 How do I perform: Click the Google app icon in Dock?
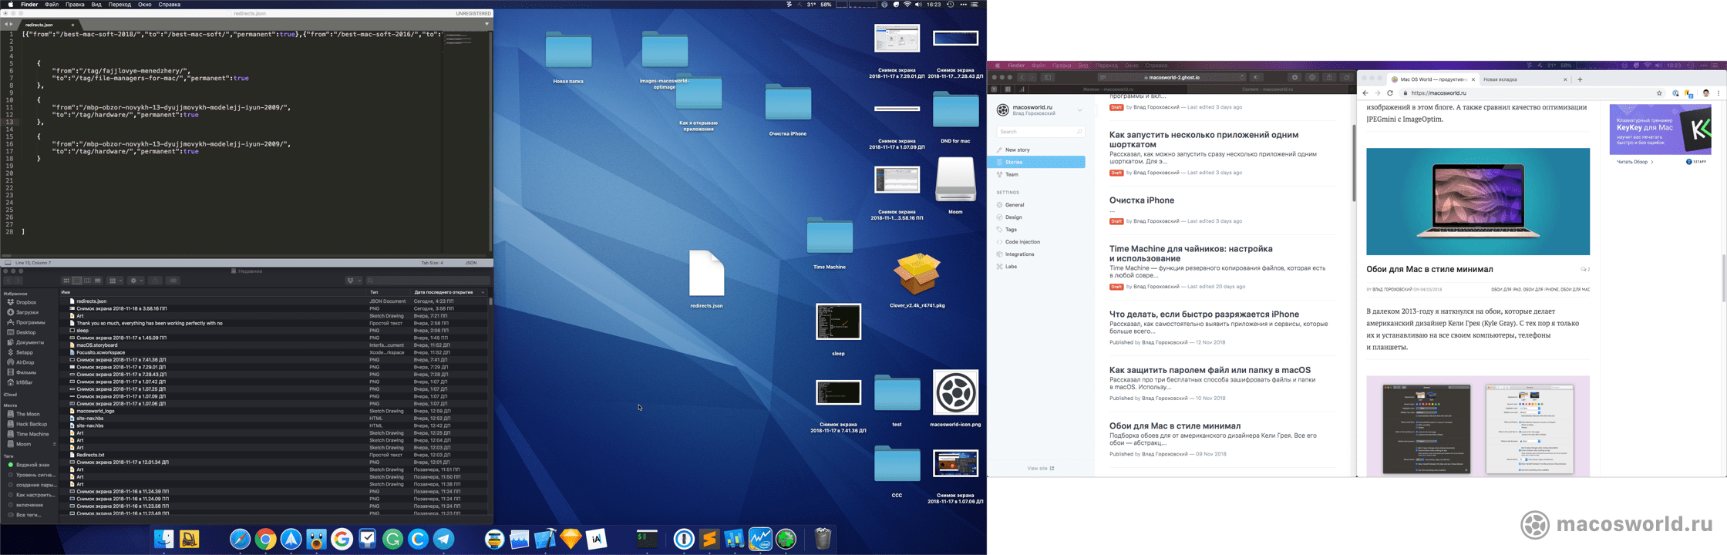pos(342,540)
